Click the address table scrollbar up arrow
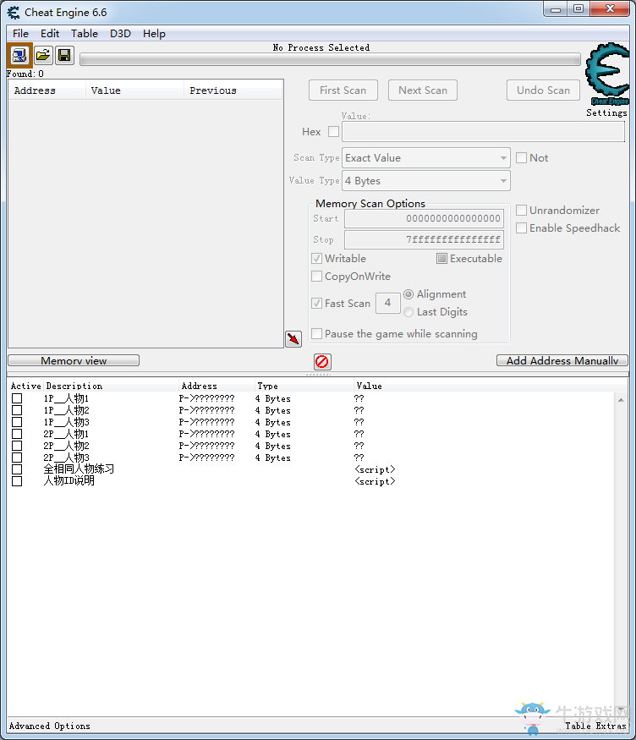This screenshot has width=636, height=740. click(x=621, y=400)
